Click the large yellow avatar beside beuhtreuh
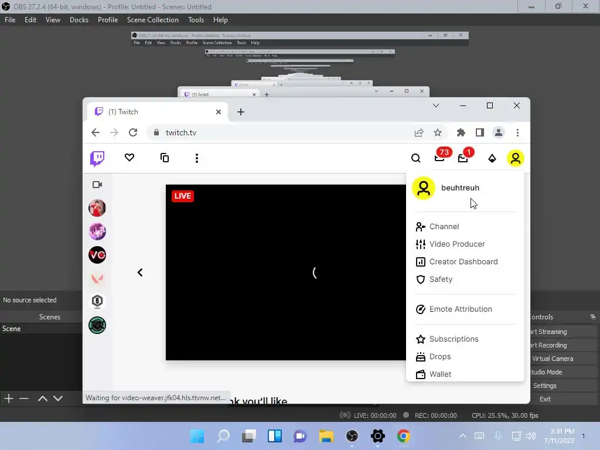 pos(424,188)
